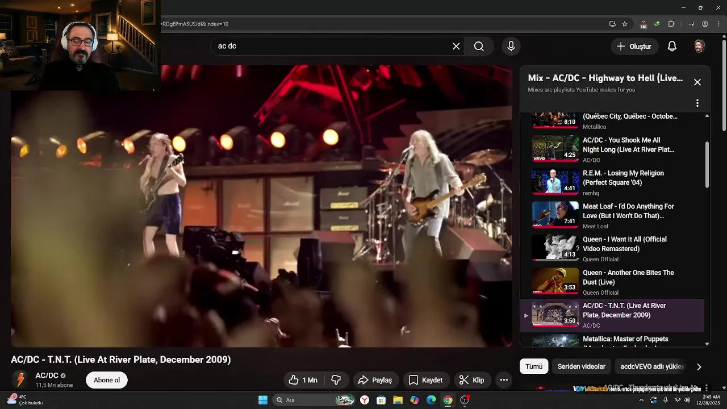Screen dimensions: 727x409
Task: Open Microsoft Edge from taskbar
Action: pyautogui.click(x=431, y=400)
